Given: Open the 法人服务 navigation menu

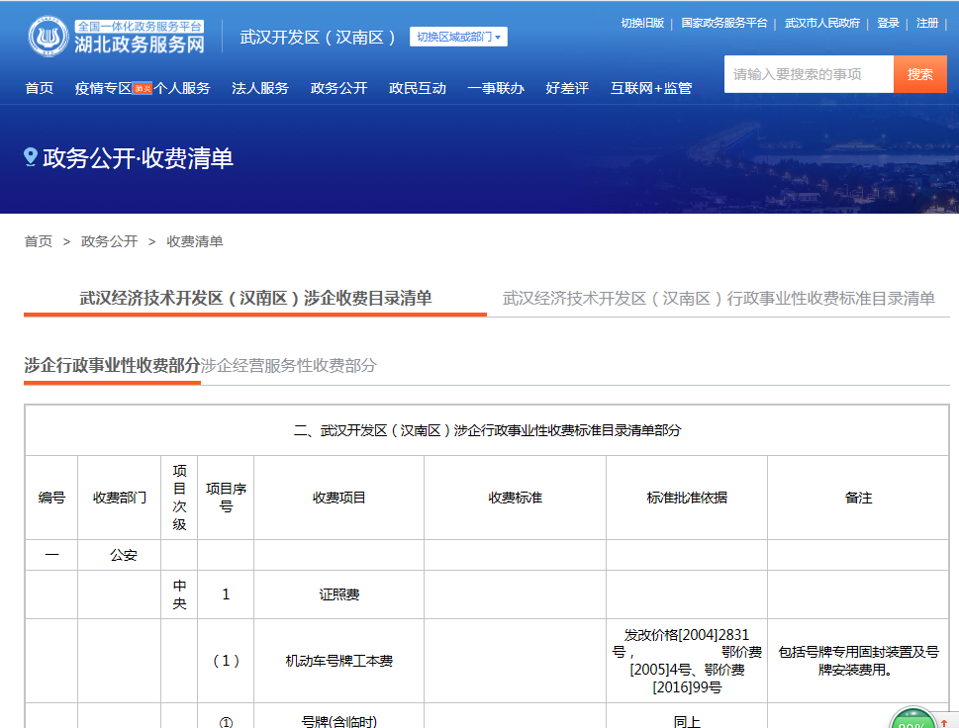Looking at the screenshot, I should 260,88.
